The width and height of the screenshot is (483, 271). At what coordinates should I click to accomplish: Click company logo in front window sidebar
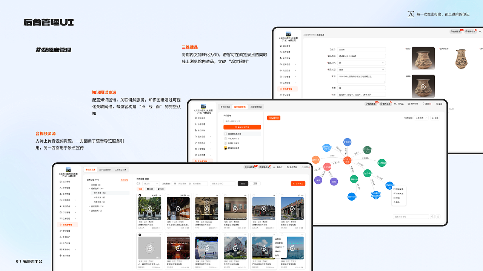(68, 169)
